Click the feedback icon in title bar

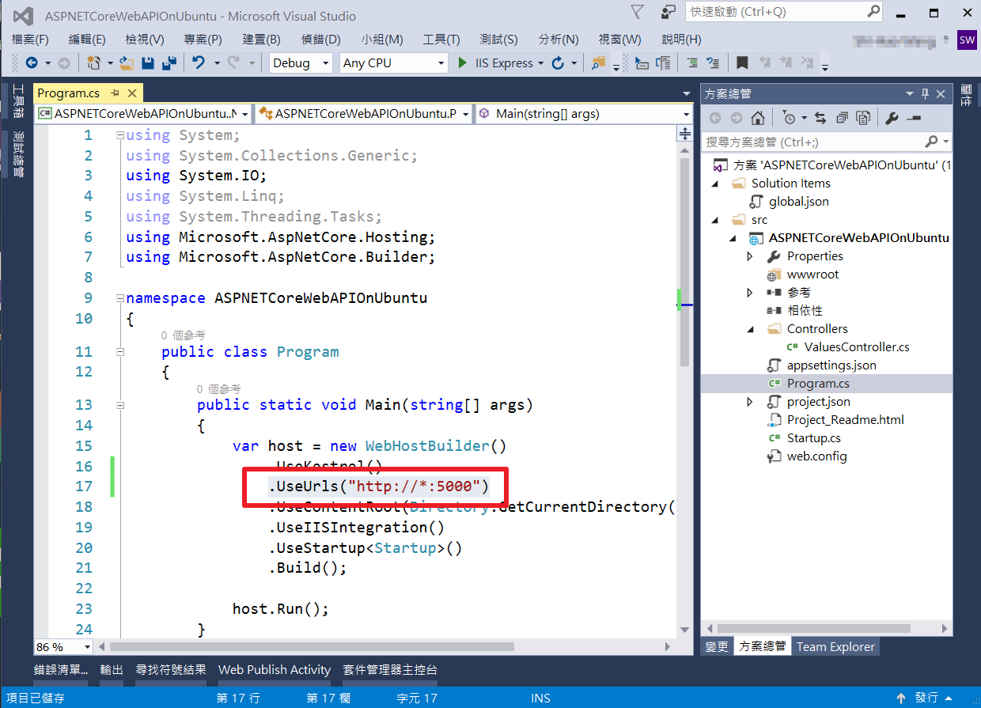[x=669, y=12]
